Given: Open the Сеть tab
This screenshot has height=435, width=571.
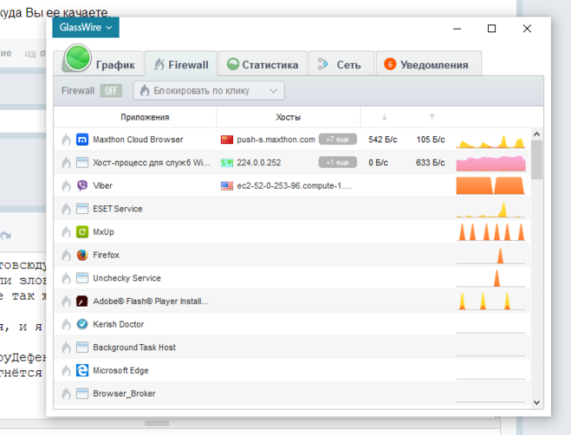Looking at the screenshot, I should coord(341,64).
